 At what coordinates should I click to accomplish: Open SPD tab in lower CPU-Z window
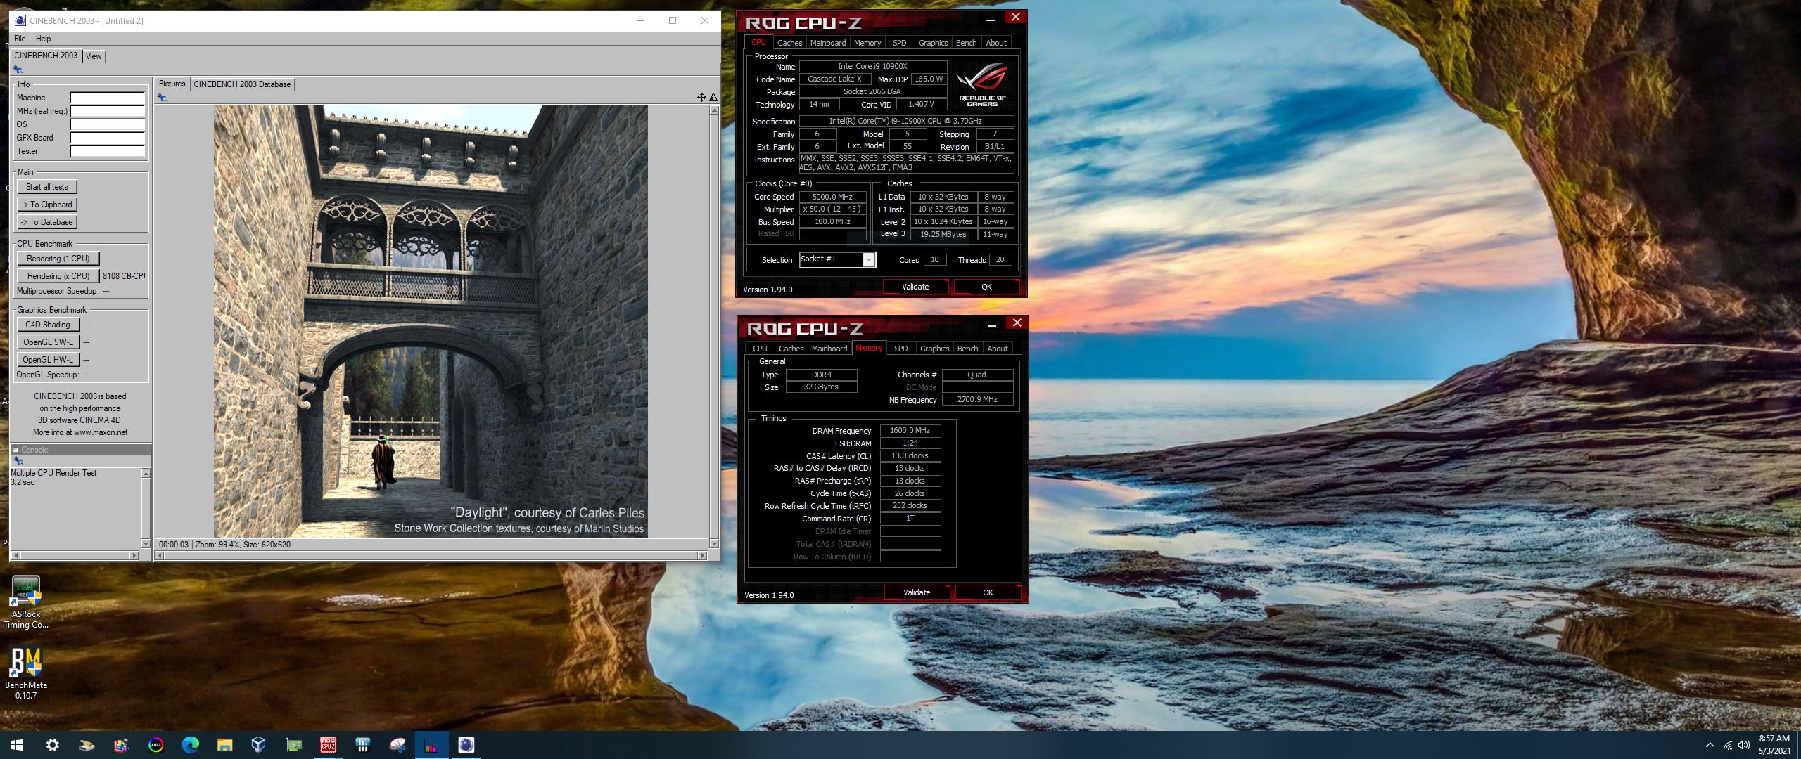(900, 349)
